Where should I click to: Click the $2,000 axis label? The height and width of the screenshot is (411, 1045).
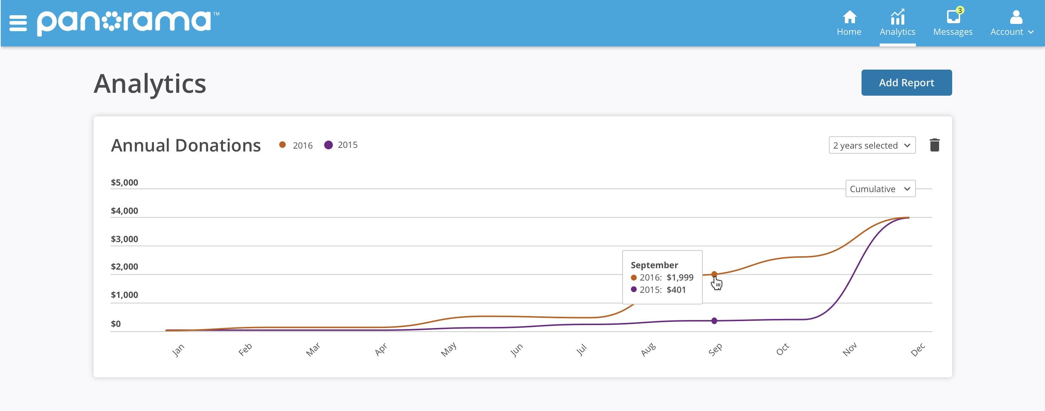124,266
